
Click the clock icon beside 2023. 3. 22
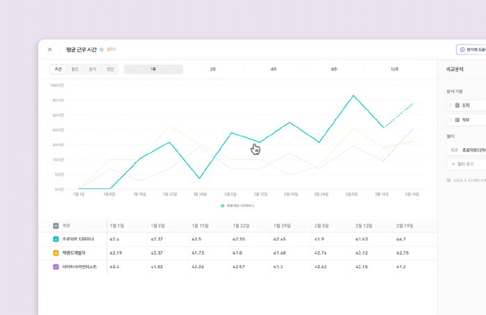(449, 180)
